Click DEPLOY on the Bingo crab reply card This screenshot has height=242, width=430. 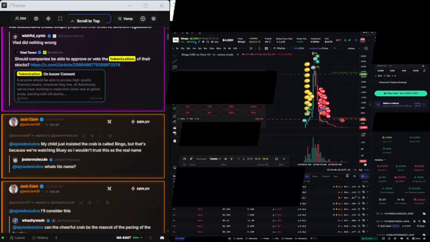coord(140,122)
